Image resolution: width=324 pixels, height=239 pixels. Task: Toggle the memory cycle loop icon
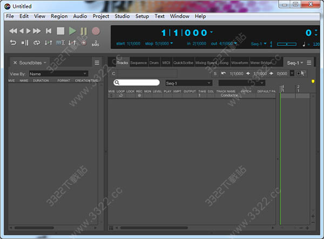(37, 43)
